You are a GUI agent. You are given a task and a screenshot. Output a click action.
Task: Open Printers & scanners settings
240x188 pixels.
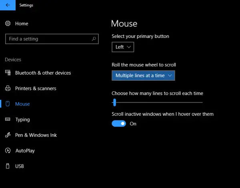click(x=36, y=89)
